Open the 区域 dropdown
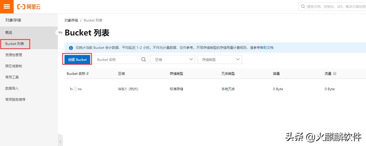This screenshot has width=366, height=146. [173, 59]
